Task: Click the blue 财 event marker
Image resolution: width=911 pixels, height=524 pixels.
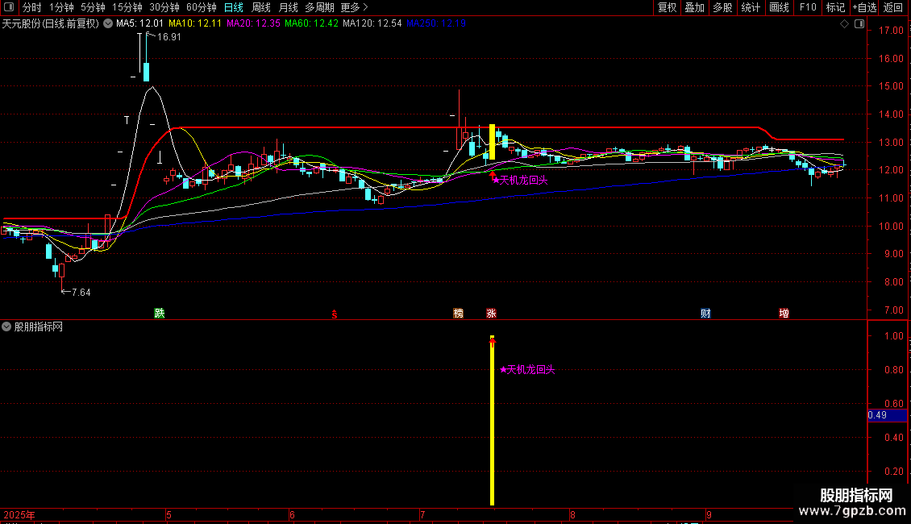Action: pyautogui.click(x=706, y=313)
